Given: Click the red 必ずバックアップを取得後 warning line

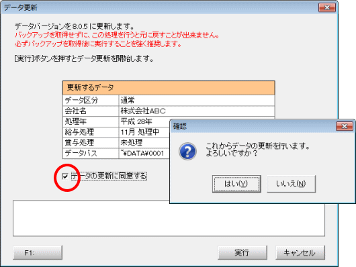Looking at the screenshot, I should click(98, 44).
